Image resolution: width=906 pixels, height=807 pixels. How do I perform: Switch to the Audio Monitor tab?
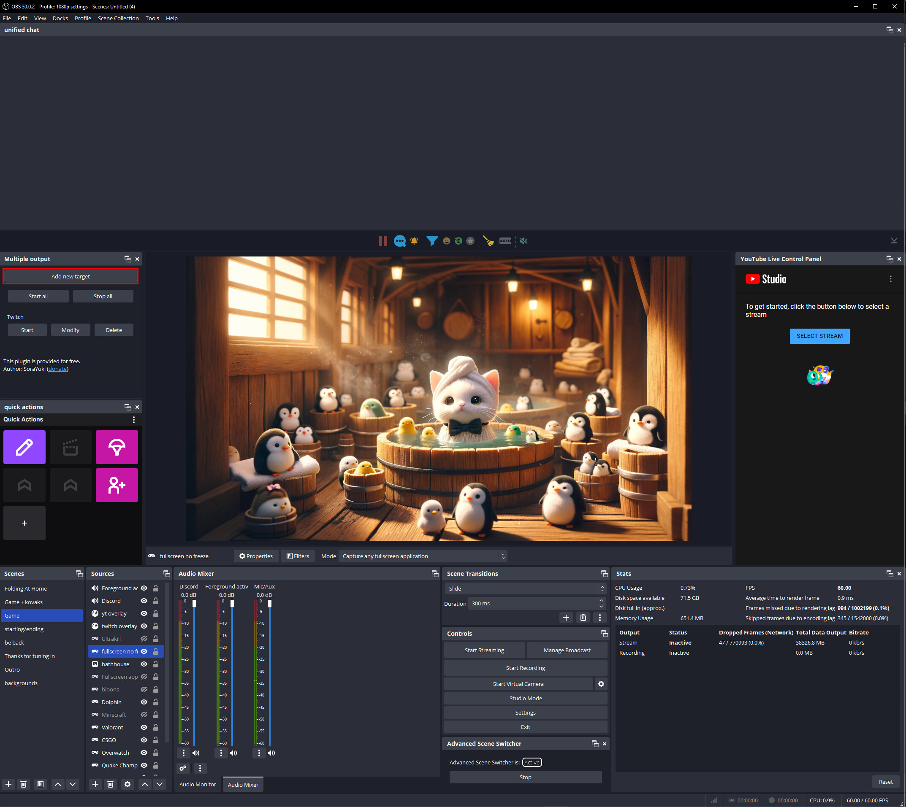pos(198,784)
